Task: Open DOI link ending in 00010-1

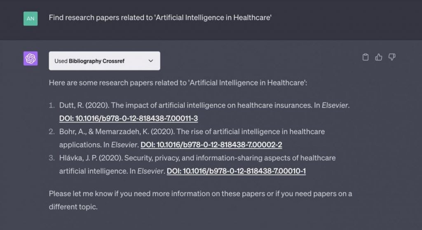Action: pos(236,171)
